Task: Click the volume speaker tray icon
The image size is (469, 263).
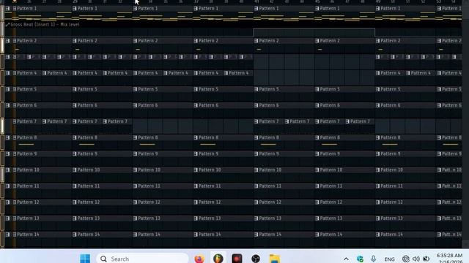Action: pos(416,259)
